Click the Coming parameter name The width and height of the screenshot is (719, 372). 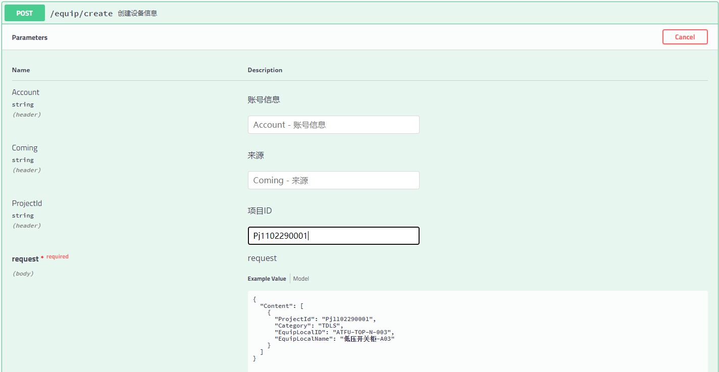pos(25,148)
